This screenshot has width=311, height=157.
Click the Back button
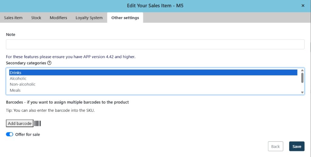(275, 146)
